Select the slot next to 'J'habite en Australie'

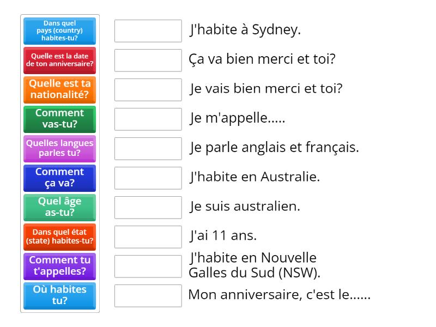click(148, 178)
